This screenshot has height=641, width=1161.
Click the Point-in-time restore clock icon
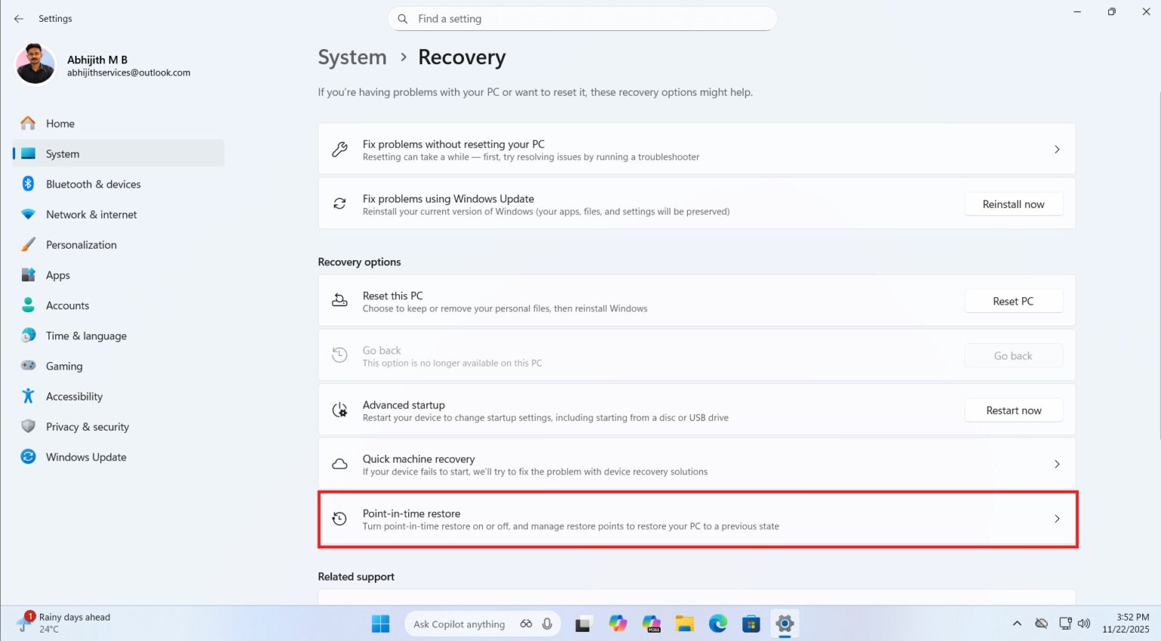pyautogui.click(x=339, y=519)
